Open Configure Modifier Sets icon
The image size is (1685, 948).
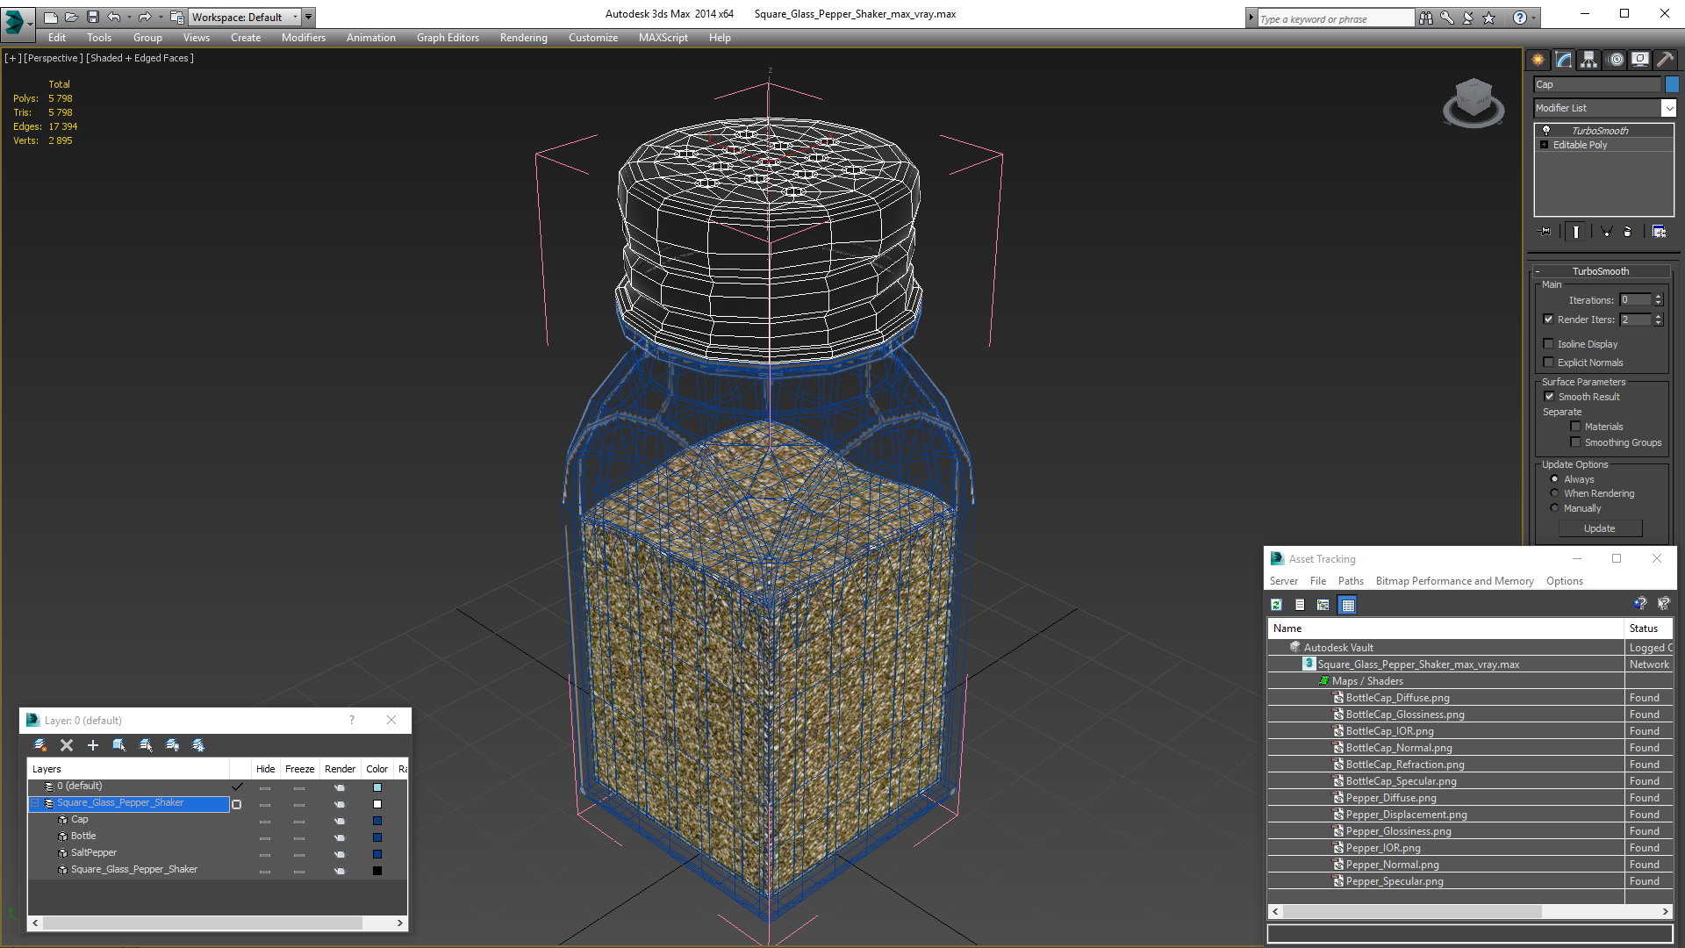tap(1659, 232)
